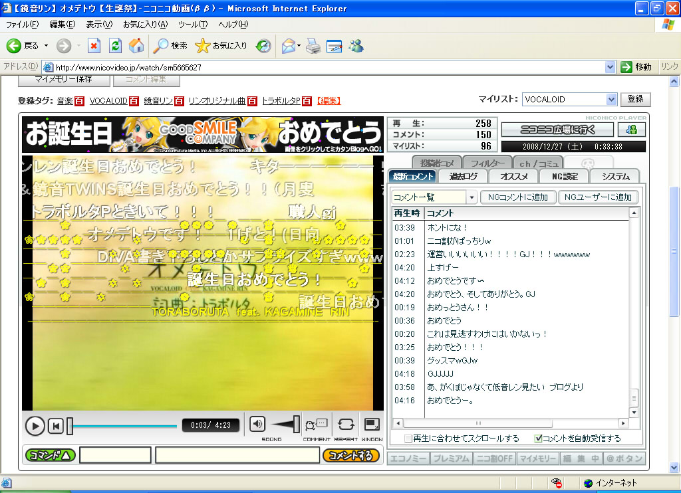The image size is (681, 493).
Task: Open the ファイル(F) menu
Action: (x=22, y=25)
